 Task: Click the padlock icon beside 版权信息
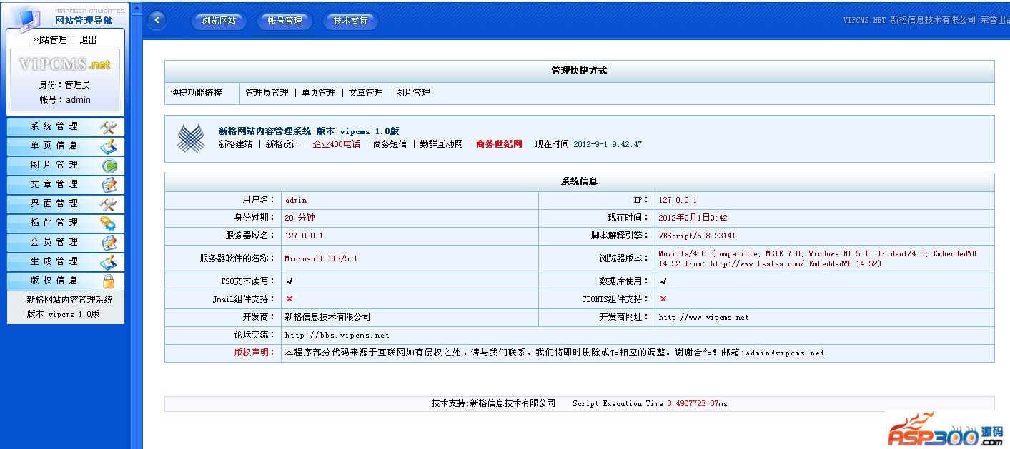pyautogui.click(x=109, y=281)
